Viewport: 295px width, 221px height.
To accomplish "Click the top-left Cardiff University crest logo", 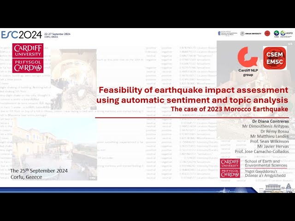I will pyautogui.click(x=28, y=51).
